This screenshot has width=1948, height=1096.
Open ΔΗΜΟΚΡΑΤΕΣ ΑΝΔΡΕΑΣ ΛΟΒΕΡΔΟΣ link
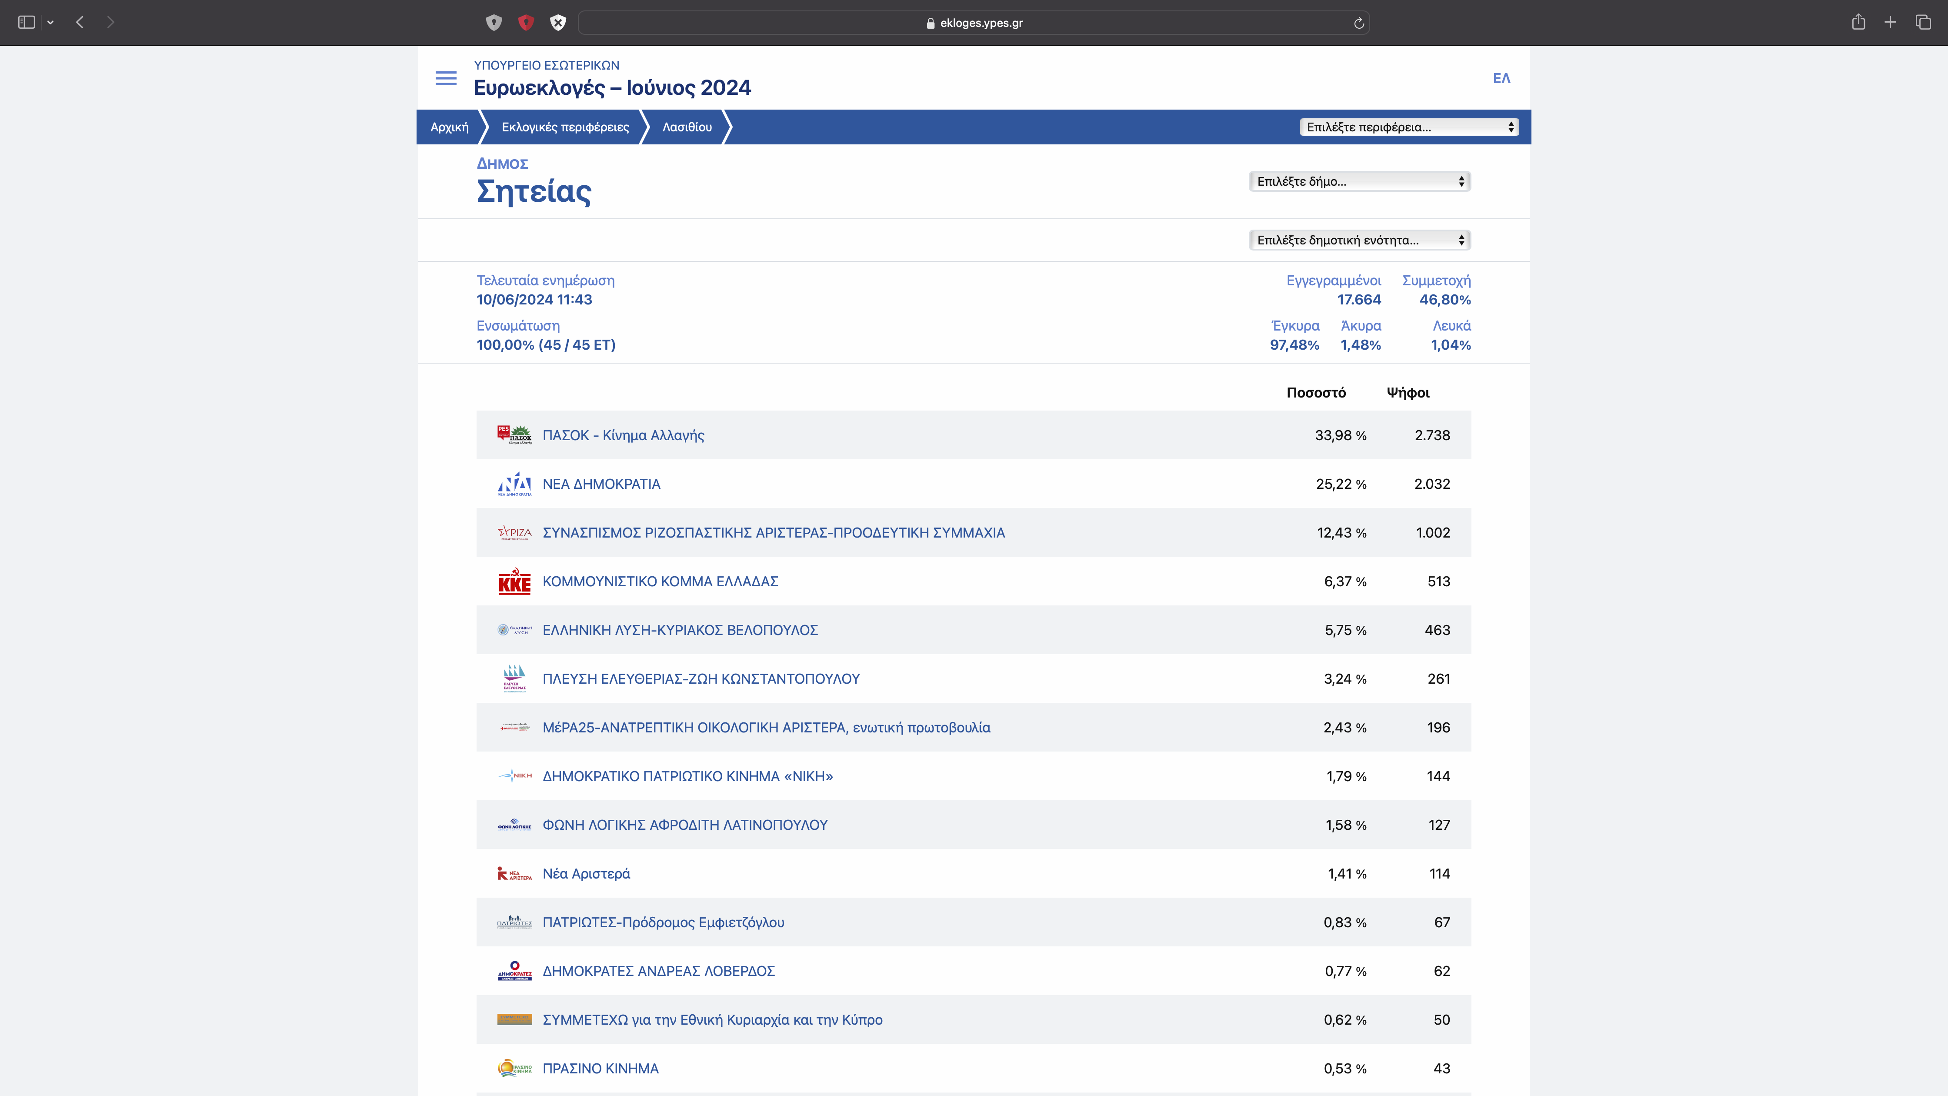[x=659, y=971]
